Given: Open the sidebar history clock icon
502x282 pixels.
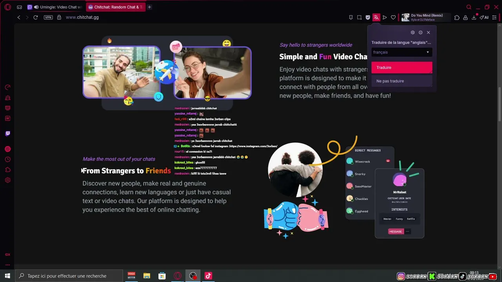Looking at the screenshot, I should pos(7,159).
